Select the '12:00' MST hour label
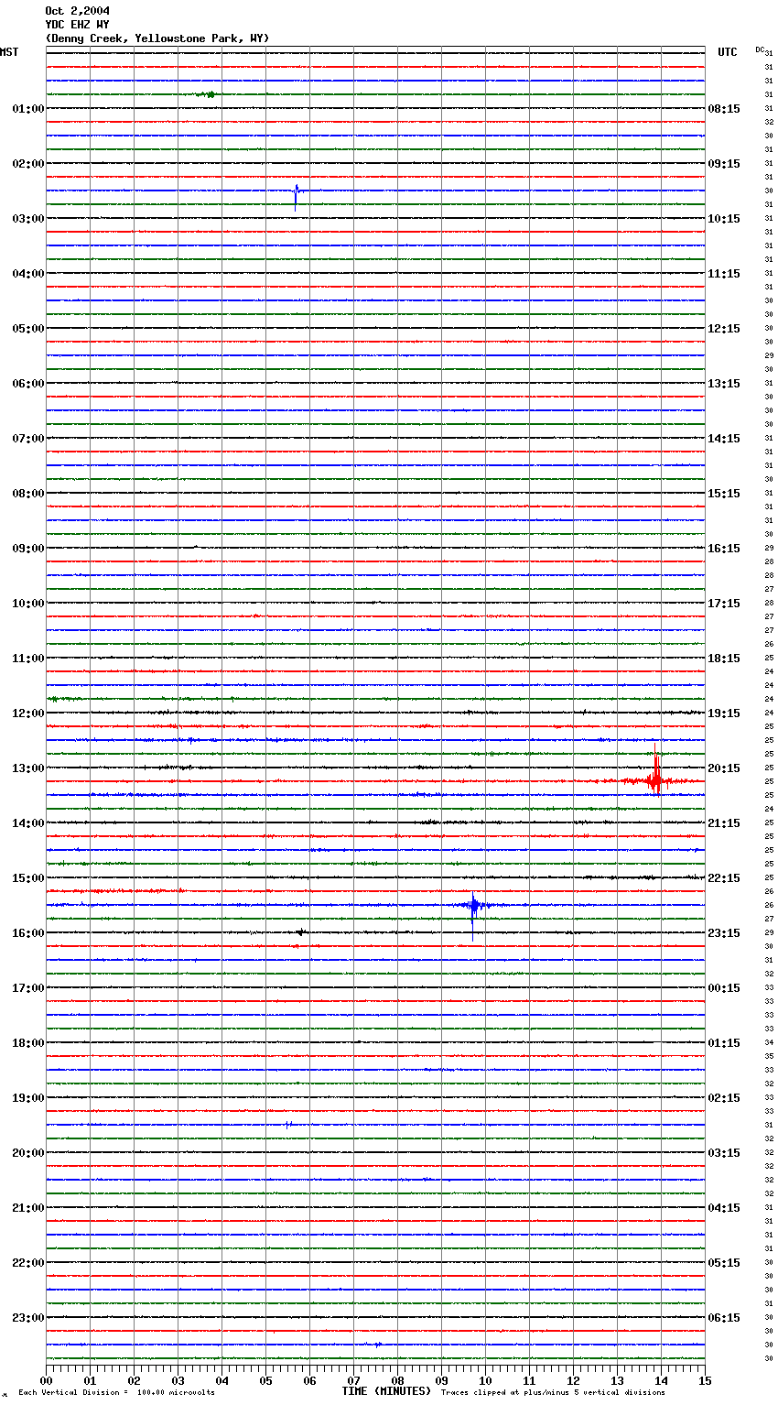The width and height of the screenshot is (778, 1405). point(27,713)
